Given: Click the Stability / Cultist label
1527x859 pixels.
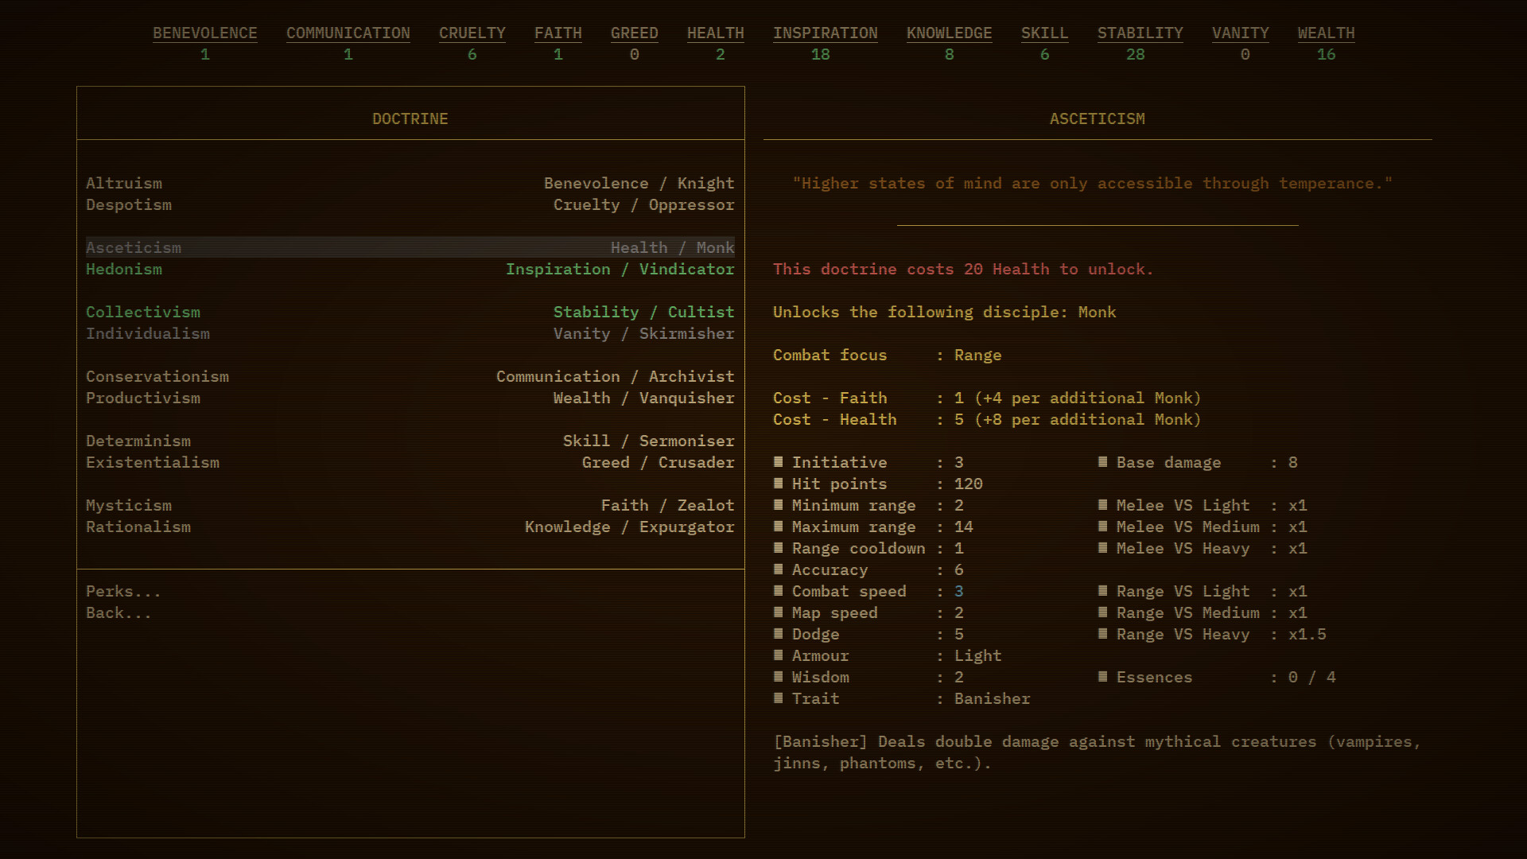Looking at the screenshot, I should tap(644, 312).
